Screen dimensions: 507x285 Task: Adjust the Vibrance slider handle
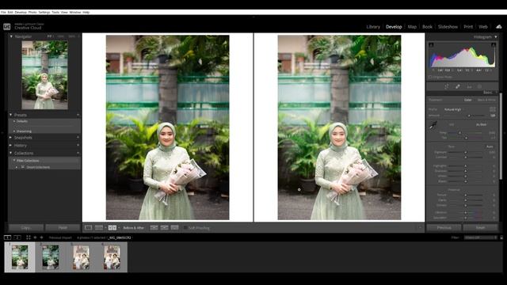tap(466, 212)
